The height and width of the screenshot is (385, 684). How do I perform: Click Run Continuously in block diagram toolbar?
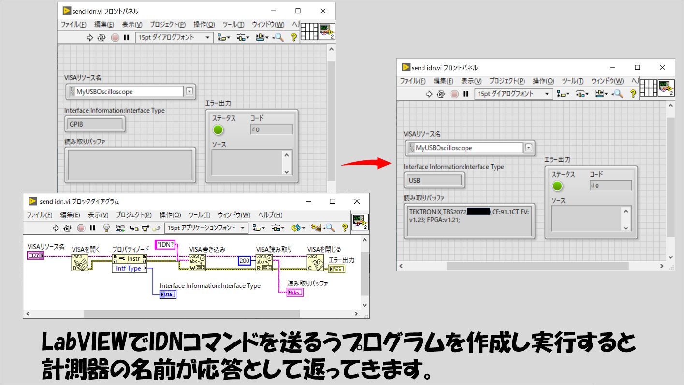tap(68, 228)
